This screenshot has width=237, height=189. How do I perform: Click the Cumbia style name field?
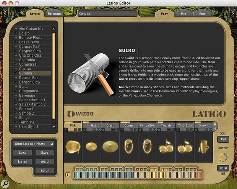[107, 14]
